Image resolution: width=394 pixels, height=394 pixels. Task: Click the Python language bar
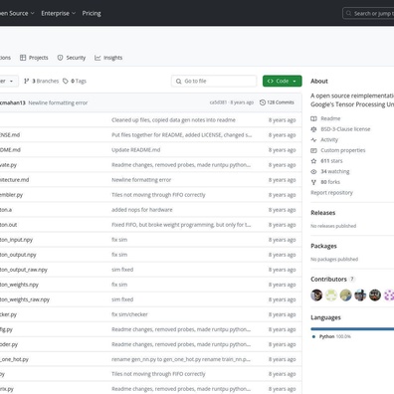coord(352,329)
